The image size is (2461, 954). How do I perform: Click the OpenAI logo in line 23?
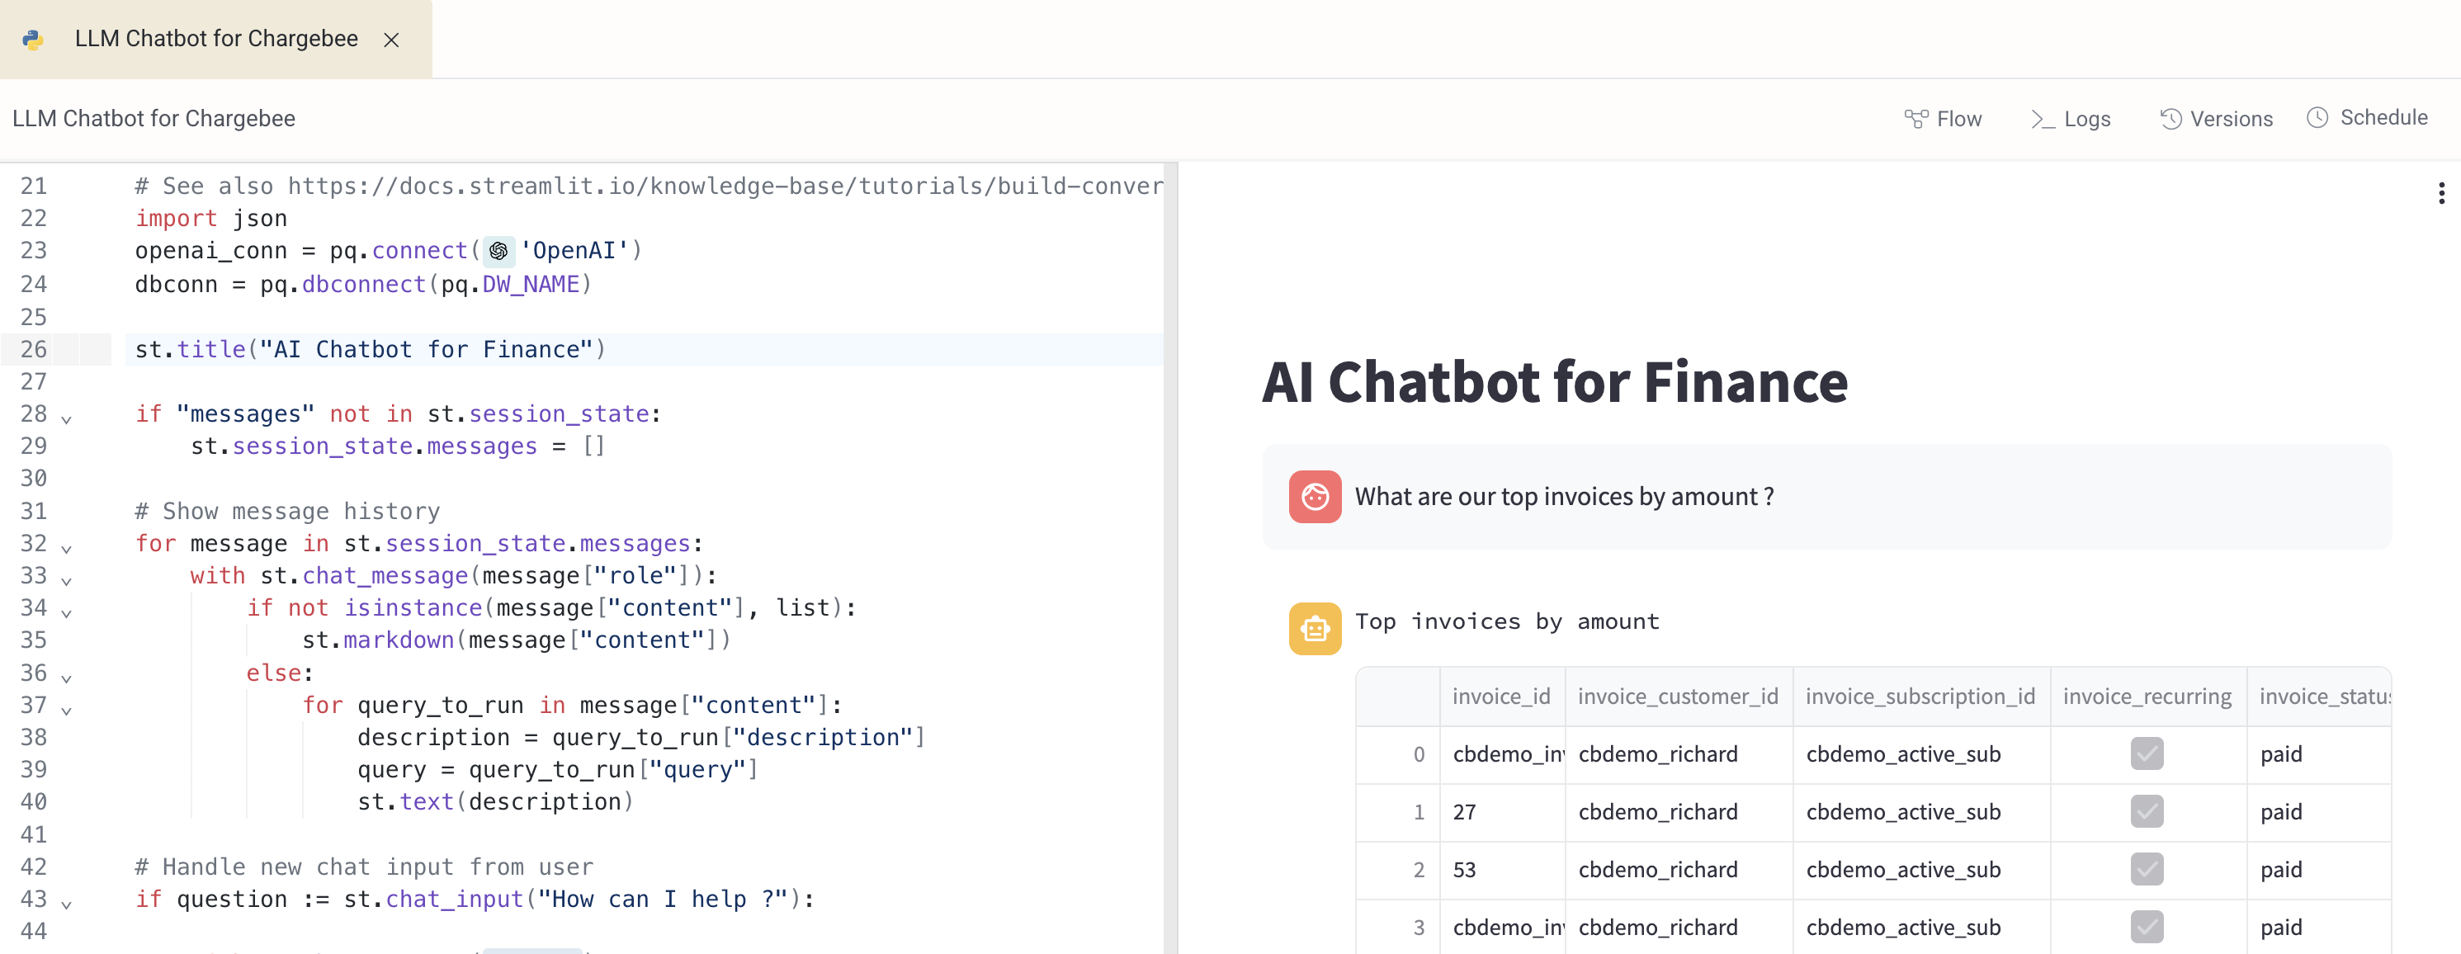point(498,251)
